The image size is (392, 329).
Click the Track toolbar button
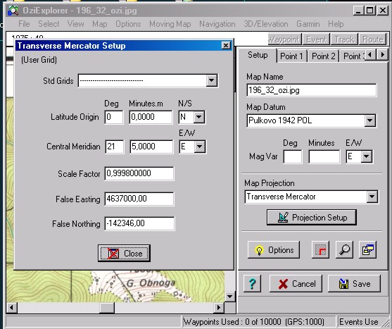coord(344,39)
